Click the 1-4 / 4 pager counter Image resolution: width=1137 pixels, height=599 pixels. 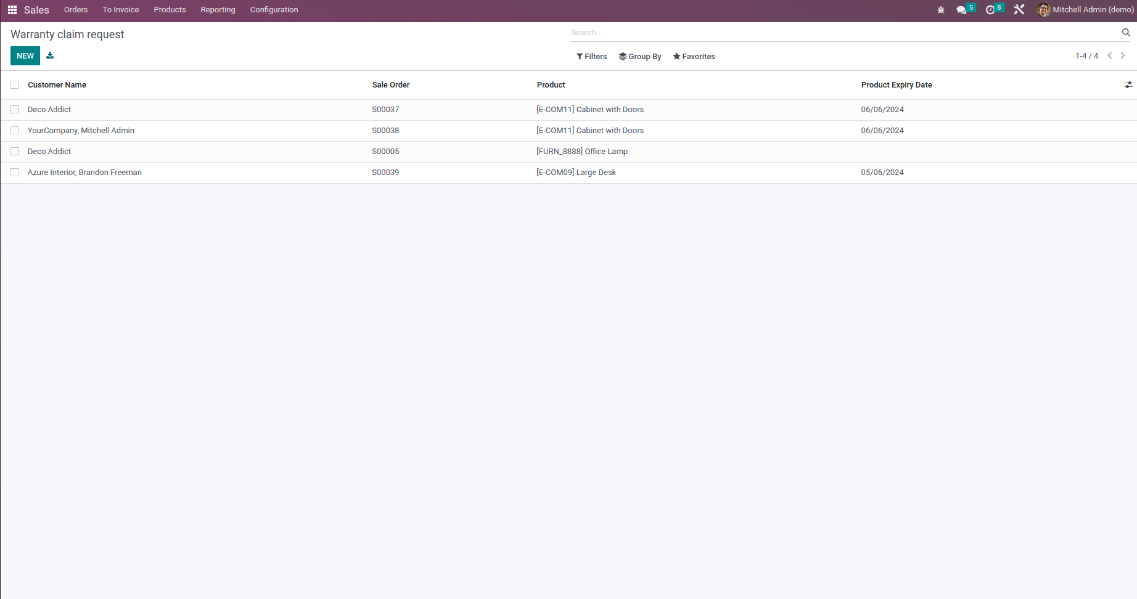(1086, 56)
